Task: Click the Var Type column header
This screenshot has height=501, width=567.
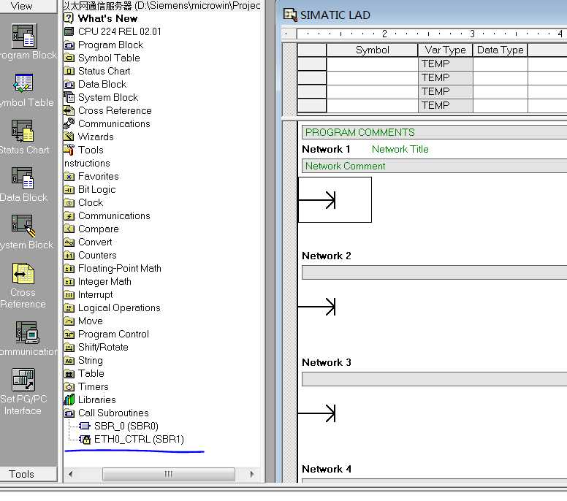Action: [x=445, y=50]
